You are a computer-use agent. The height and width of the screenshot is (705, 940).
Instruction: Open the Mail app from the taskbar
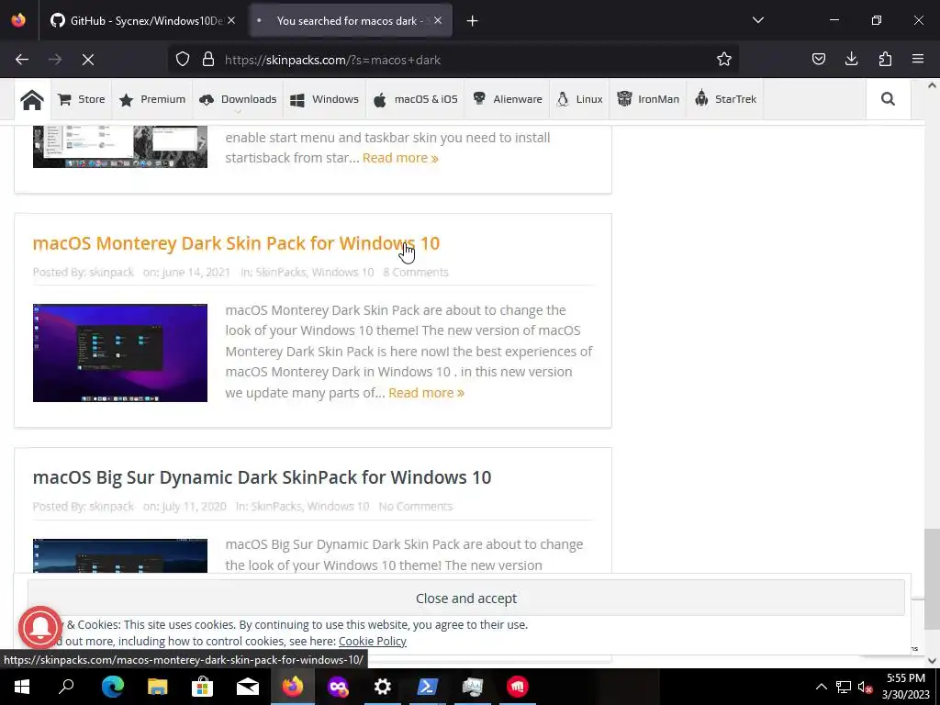[x=247, y=687]
